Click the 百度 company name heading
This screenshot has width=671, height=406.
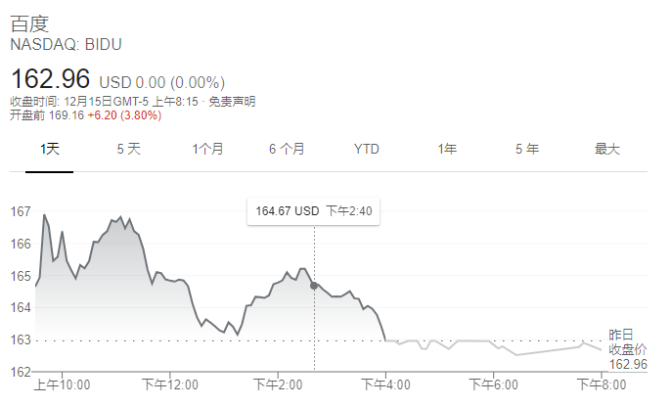(29, 23)
